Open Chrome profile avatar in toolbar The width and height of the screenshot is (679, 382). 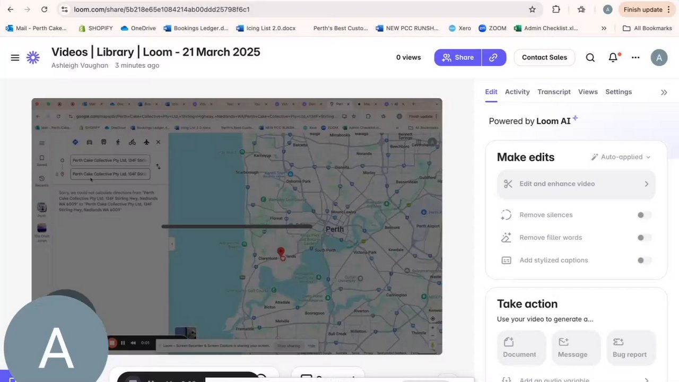pos(608,10)
